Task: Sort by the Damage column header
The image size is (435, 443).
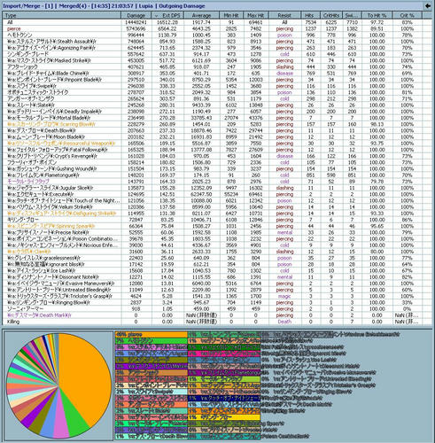Action: click(136, 15)
